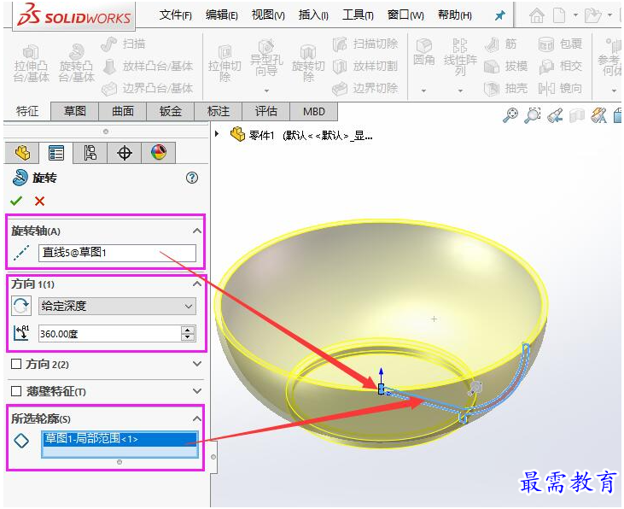This screenshot has height=509, width=624.
Task: Click the Revolved Cut (旋转切除) tool
Action: tap(308, 64)
